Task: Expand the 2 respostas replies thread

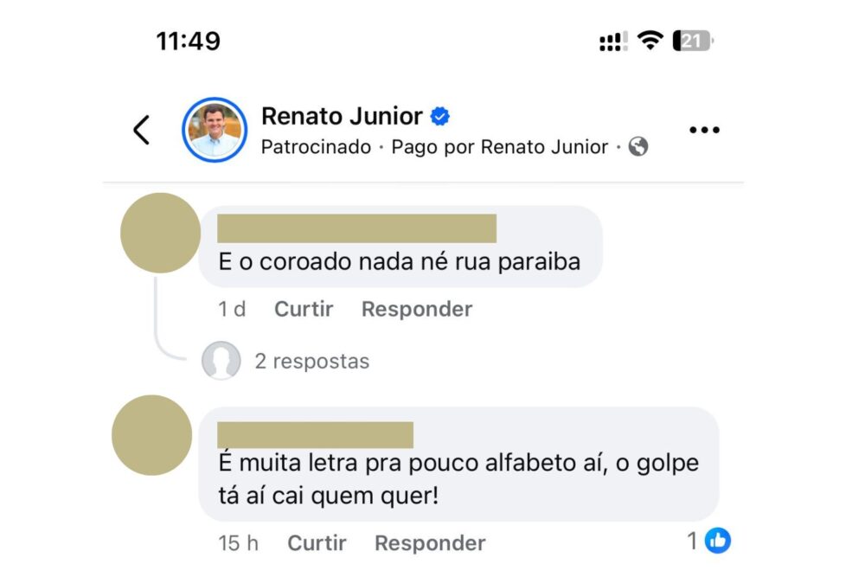Action: 311,361
